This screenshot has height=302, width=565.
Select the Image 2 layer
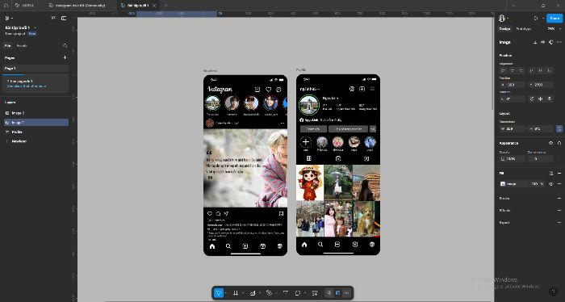click(x=36, y=113)
